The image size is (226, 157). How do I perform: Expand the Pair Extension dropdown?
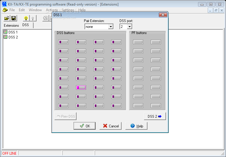coord(111,27)
